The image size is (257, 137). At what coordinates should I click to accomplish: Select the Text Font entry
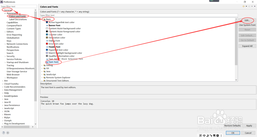(53, 62)
